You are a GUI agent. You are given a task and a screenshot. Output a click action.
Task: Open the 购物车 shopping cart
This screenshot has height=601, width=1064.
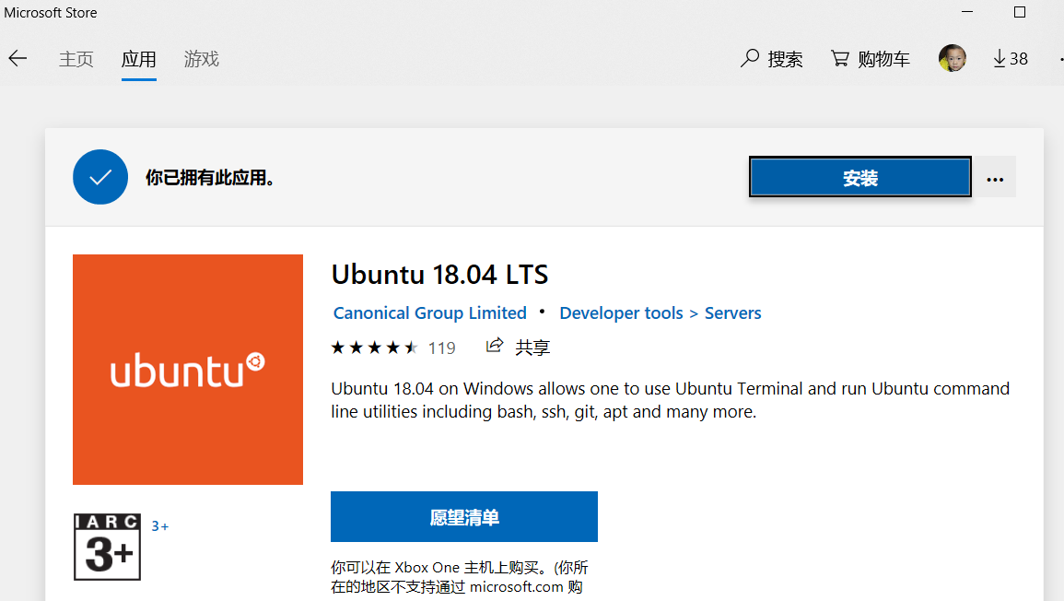click(x=870, y=59)
